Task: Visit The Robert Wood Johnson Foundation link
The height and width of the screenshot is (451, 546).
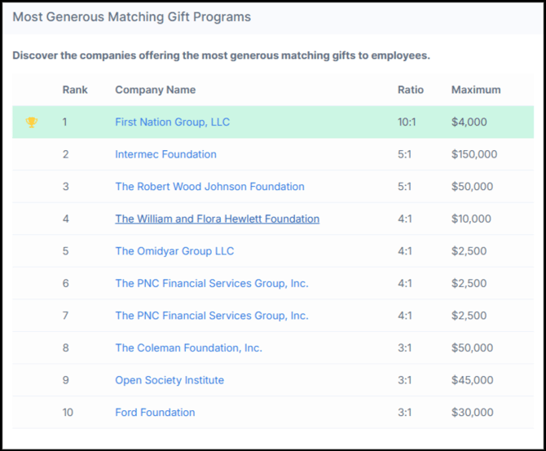Action: [209, 187]
